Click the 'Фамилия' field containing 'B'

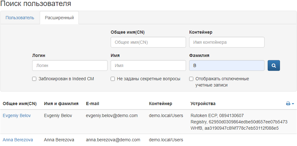[227, 65]
